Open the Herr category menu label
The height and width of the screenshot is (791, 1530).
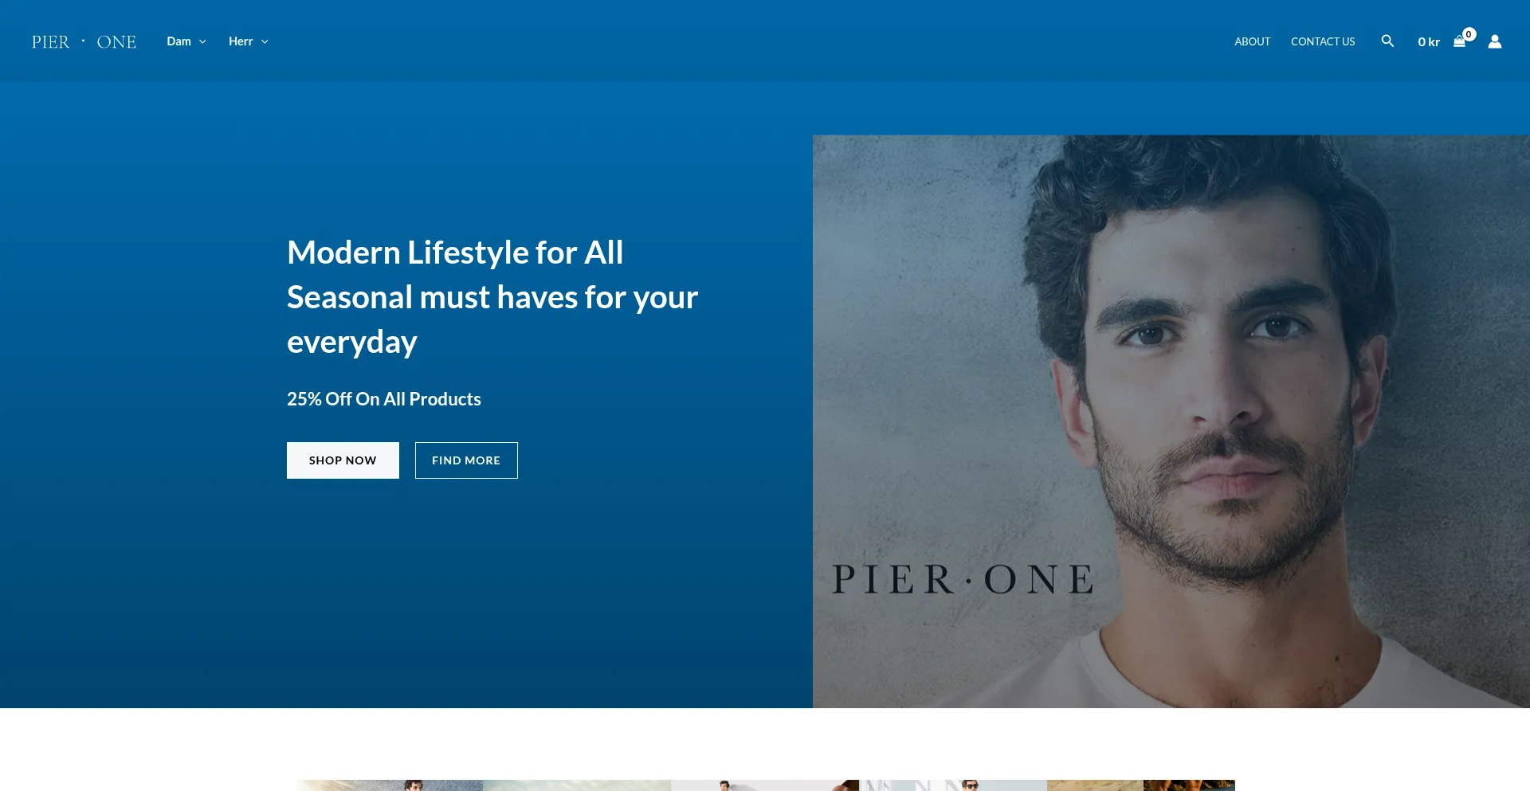240,41
